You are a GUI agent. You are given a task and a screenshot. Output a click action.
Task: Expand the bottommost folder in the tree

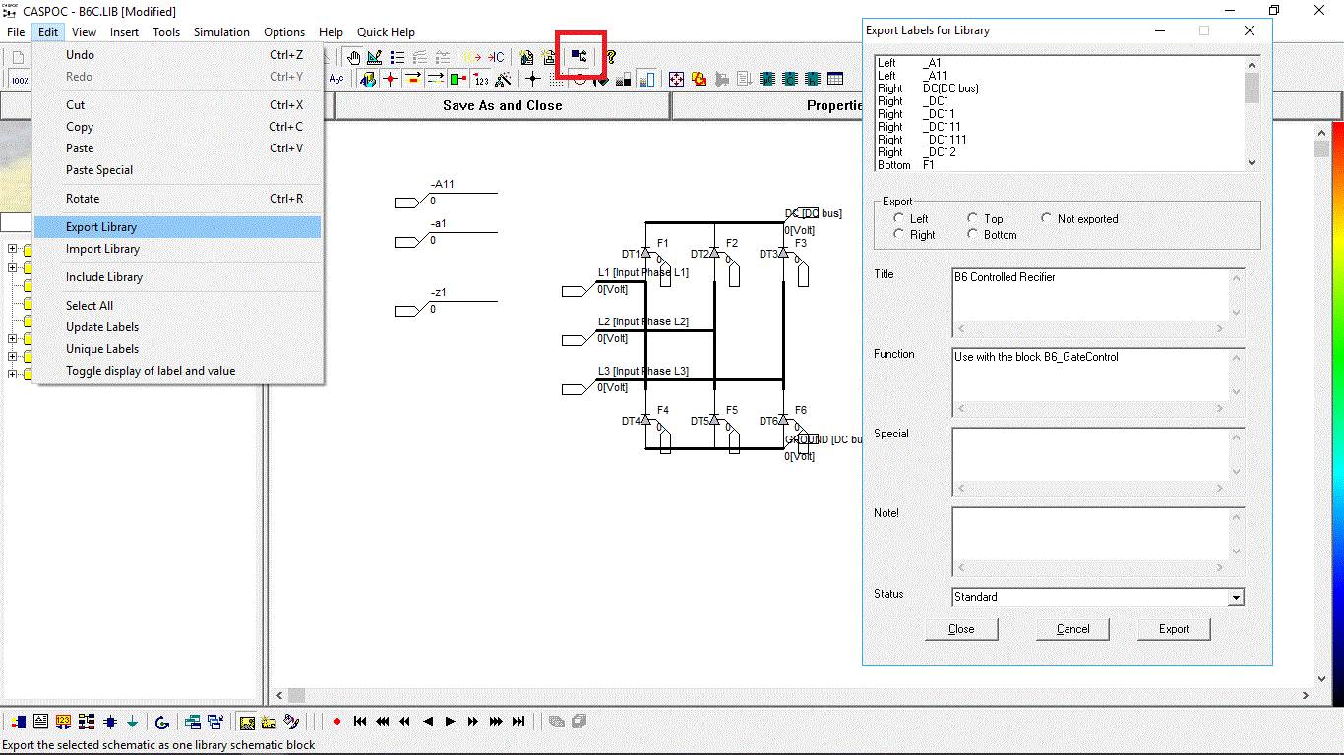tap(13, 374)
